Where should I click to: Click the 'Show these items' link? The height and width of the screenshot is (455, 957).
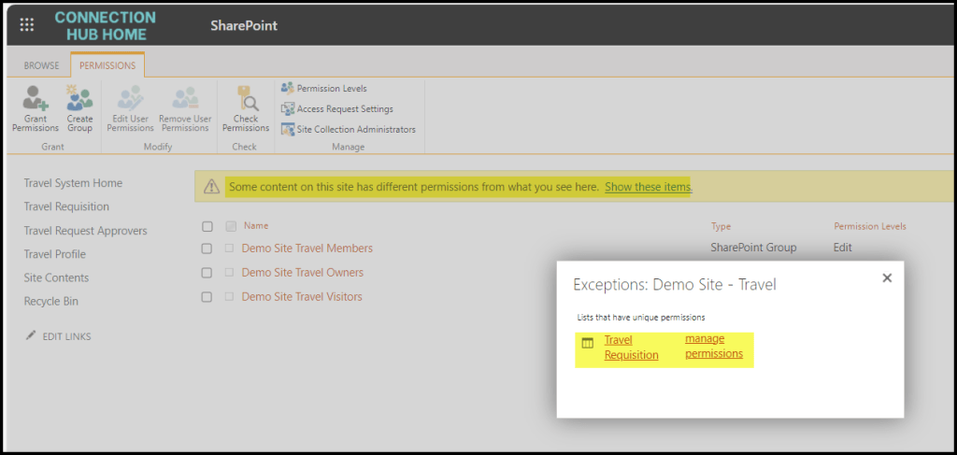click(x=648, y=187)
